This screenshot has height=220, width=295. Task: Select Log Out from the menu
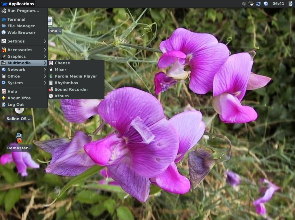[x=24, y=105]
